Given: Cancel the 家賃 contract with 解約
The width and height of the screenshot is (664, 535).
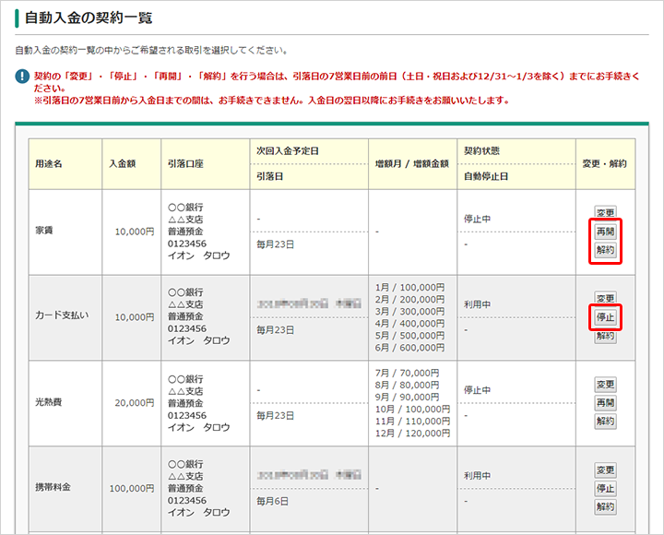Looking at the screenshot, I should pyautogui.click(x=605, y=250).
